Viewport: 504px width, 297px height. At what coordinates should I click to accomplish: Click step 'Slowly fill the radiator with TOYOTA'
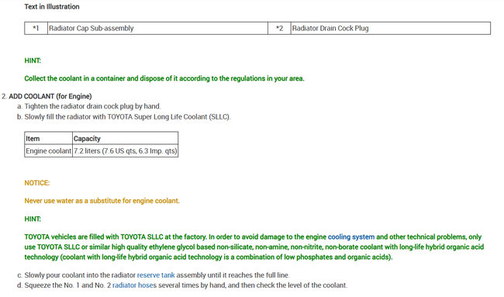click(x=128, y=116)
